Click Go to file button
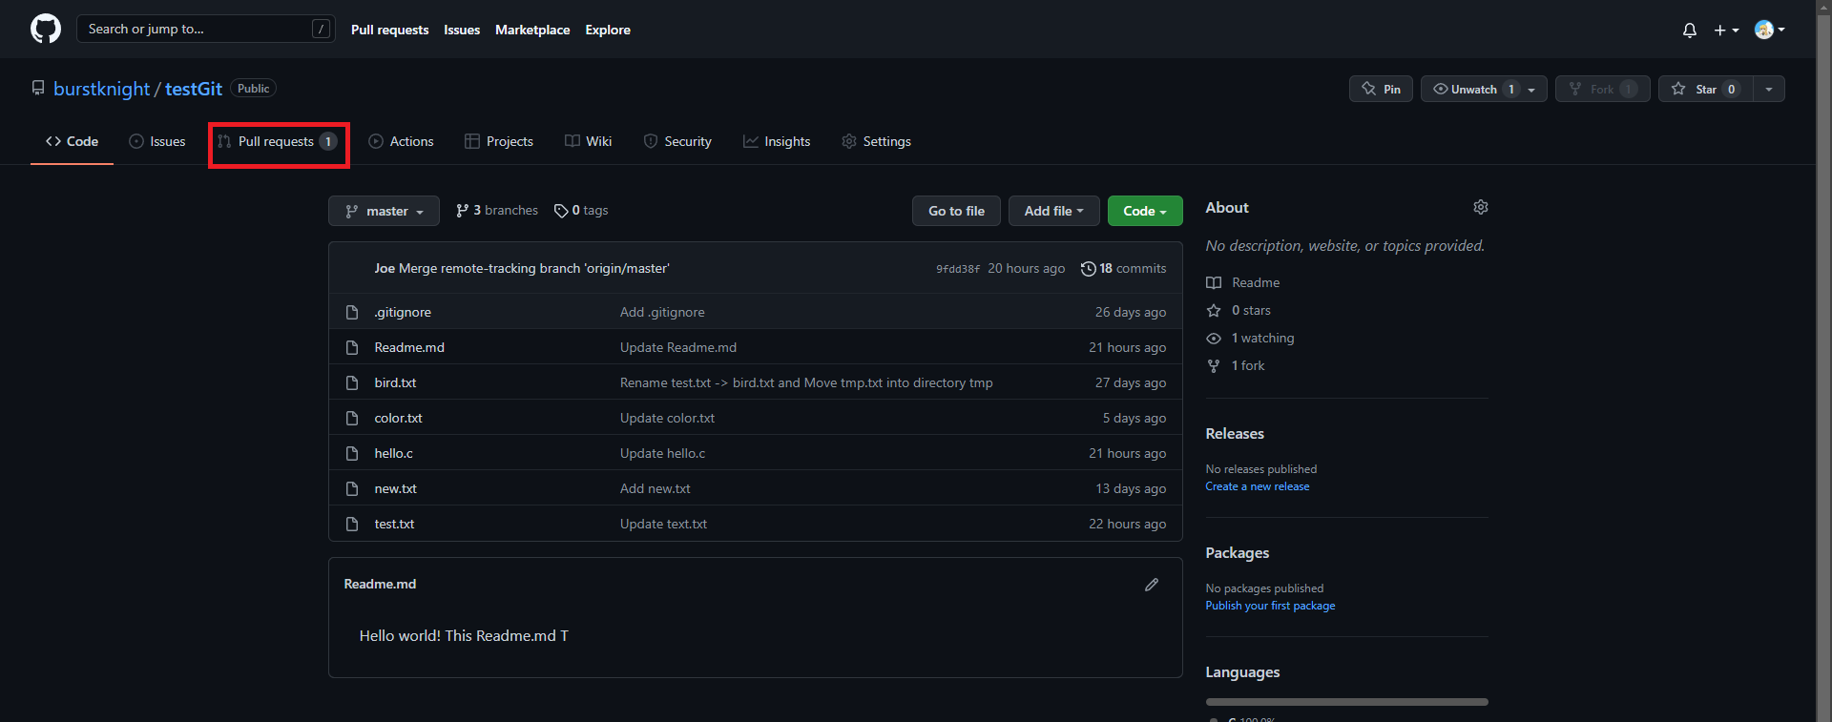The height and width of the screenshot is (722, 1832). click(956, 211)
